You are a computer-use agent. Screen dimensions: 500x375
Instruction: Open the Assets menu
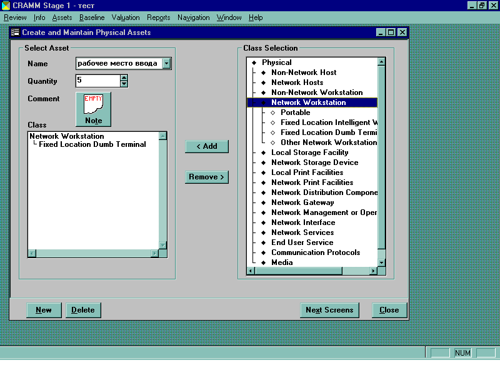pos(62,17)
